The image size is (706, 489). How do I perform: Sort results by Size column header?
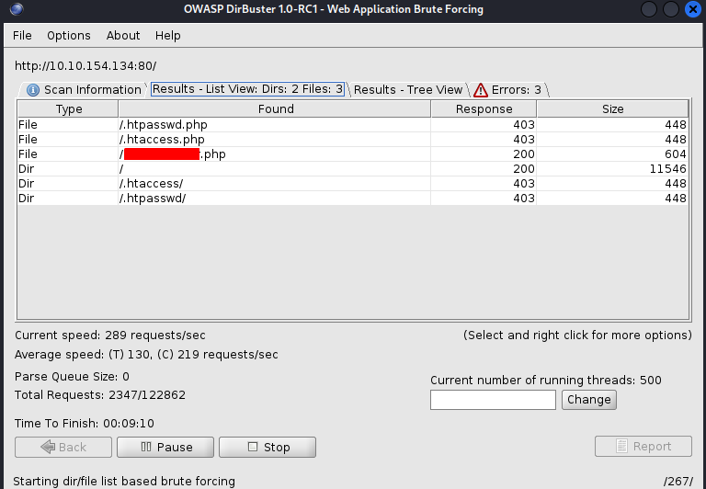(x=612, y=109)
